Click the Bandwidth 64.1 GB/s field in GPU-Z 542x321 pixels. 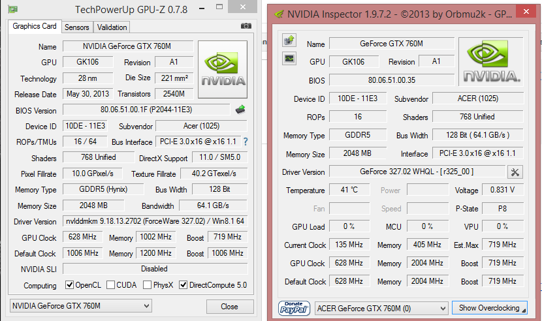click(213, 206)
